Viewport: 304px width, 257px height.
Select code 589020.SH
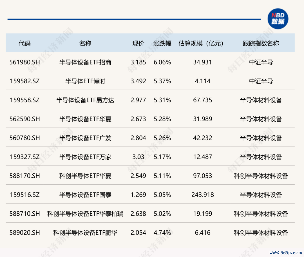[x=24, y=233]
